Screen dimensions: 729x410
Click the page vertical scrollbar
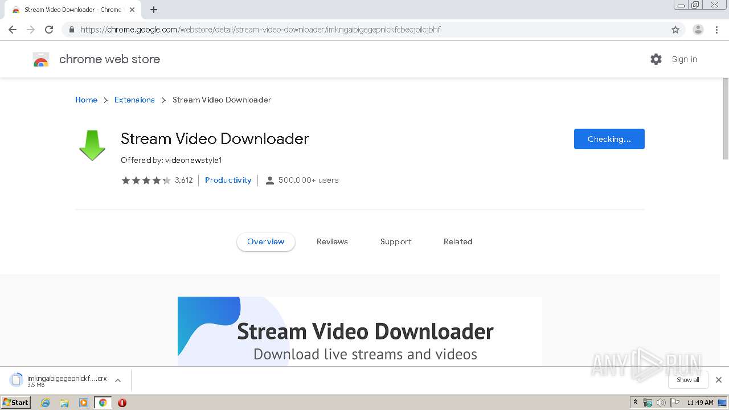[725, 118]
